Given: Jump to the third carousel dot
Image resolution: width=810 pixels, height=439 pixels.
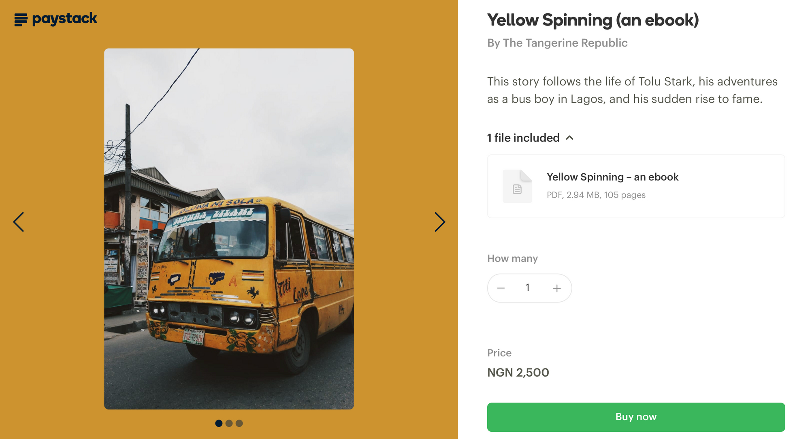Looking at the screenshot, I should tap(239, 423).
